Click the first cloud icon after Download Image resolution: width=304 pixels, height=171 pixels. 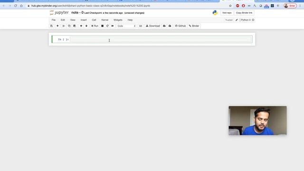coord(164,26)
